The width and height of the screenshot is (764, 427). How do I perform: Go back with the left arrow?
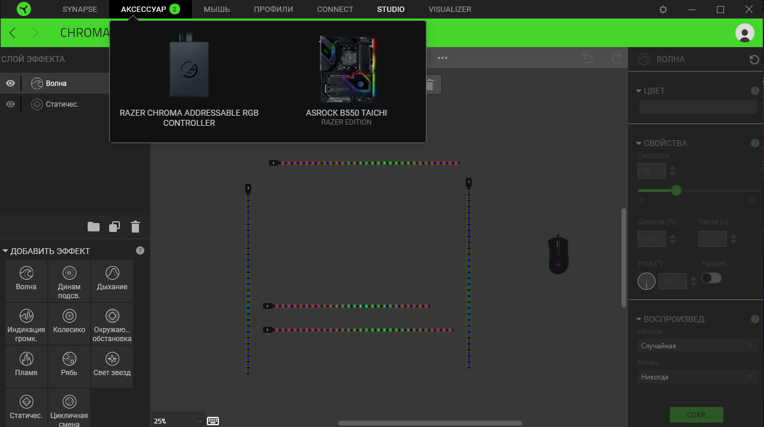[x=13, y=33]
